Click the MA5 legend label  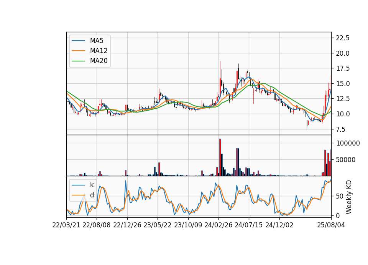(x=97, y=41)
